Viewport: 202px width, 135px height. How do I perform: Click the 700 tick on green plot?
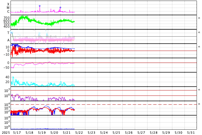click(x=7, y=18)
